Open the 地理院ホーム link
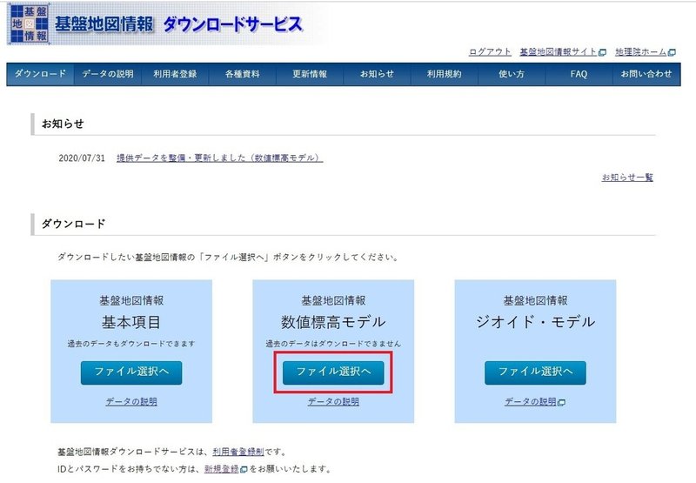This screenshot has width=696, height=483. tap(641, 52)
